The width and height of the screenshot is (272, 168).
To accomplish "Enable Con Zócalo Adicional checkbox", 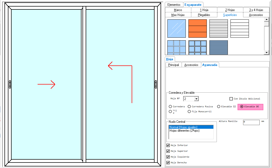I will click(x=231, y=99).
